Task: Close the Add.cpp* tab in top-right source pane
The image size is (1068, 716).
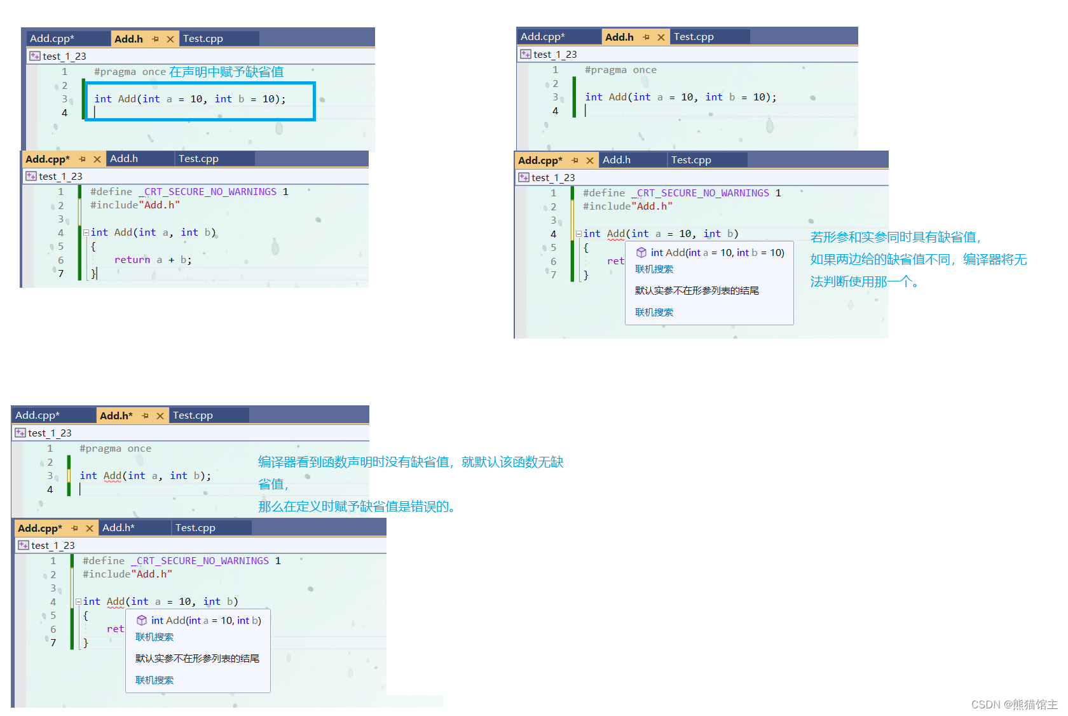Action: click(590, 161)
